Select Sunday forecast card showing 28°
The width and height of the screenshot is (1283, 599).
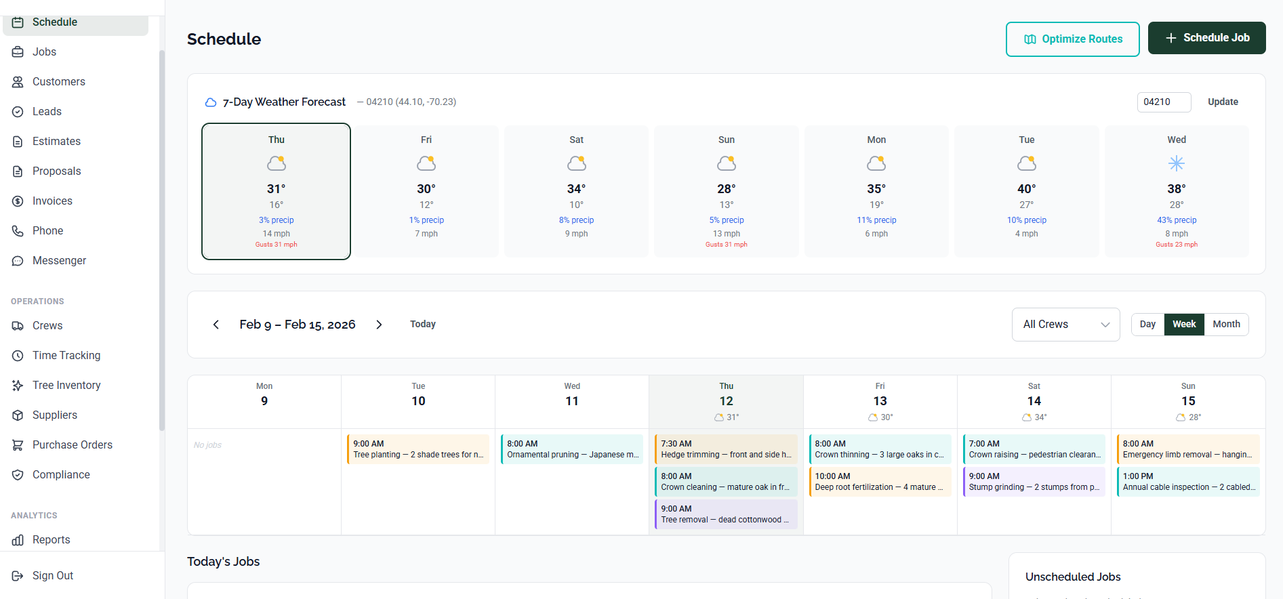[x=727, y=191]
